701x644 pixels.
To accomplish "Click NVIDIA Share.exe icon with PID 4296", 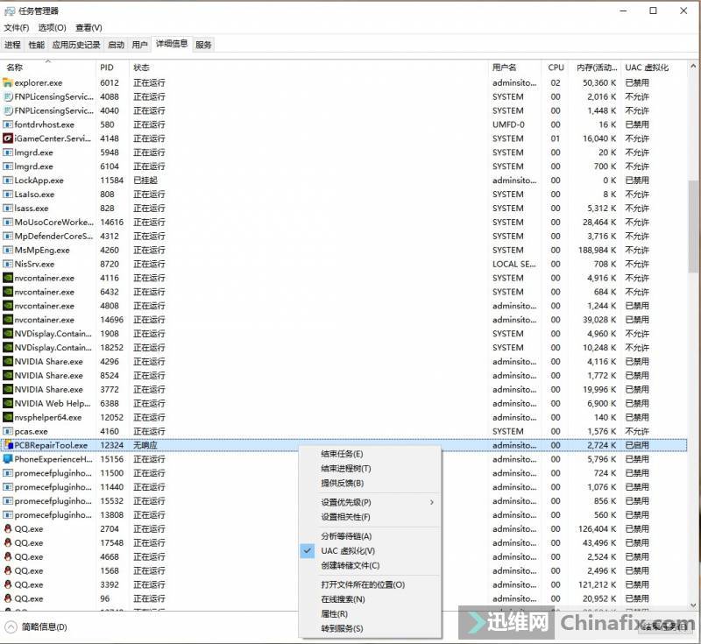I will (8, 362).
